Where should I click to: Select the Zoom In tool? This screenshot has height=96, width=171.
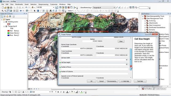[x=2, y=11]
